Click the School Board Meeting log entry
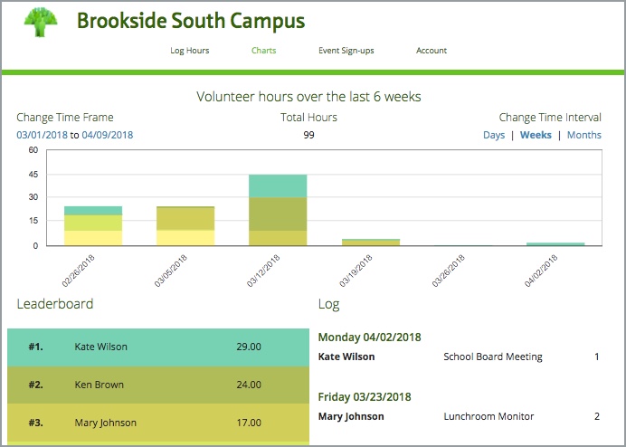 (x=493, y=357)
